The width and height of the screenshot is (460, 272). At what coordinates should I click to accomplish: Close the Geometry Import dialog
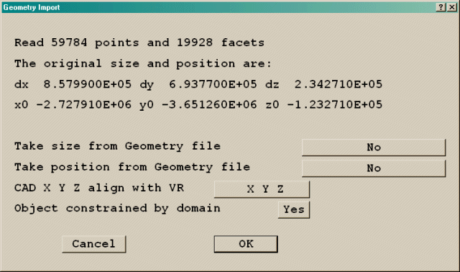[452, 7]
